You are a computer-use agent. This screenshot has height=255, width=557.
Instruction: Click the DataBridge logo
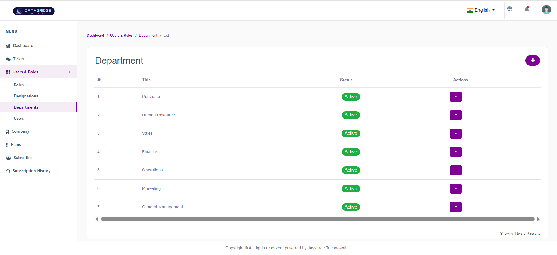(x=34, y=11)
